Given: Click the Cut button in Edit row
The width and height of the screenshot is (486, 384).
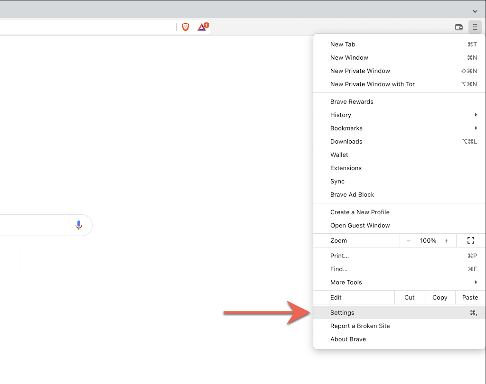Looking at the screenshot, I should pos(409,298).
